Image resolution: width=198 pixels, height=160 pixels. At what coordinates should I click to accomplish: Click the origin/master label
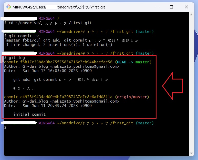point(132,97)
